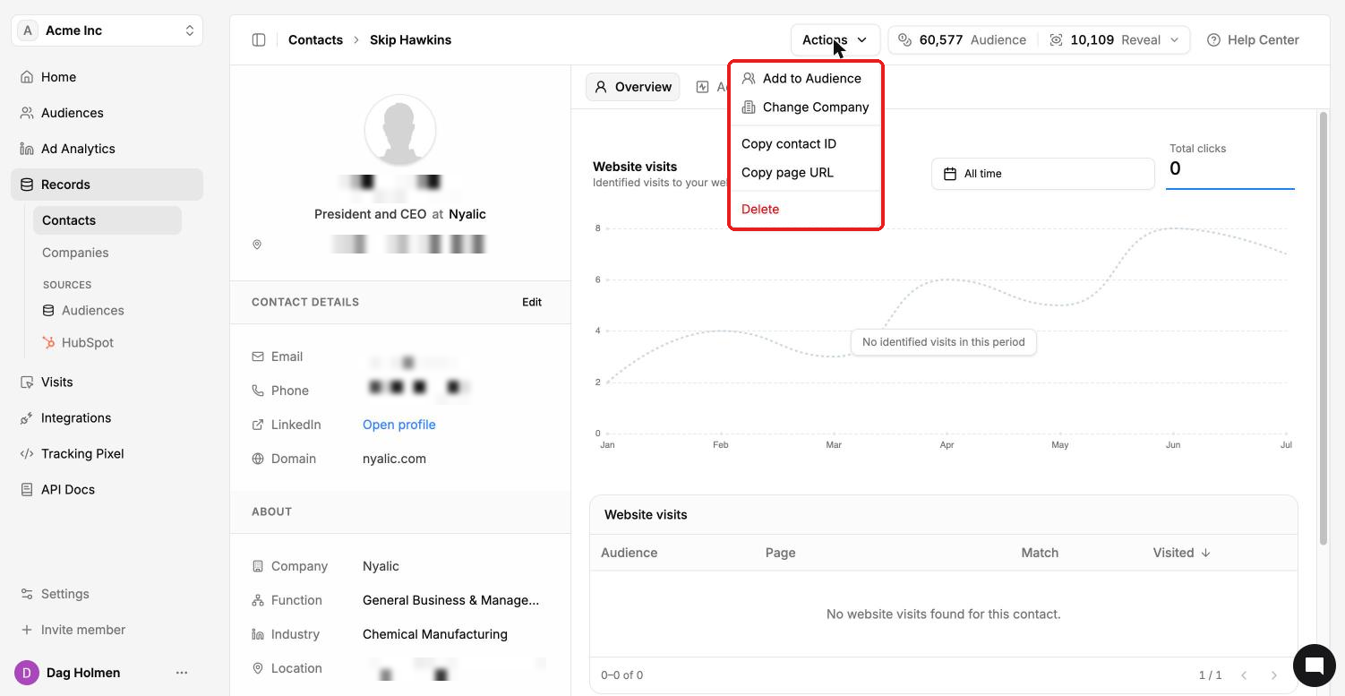The image size is (1345, 696).
Task: Collapse the Records section
Action: tap(107, 185)
